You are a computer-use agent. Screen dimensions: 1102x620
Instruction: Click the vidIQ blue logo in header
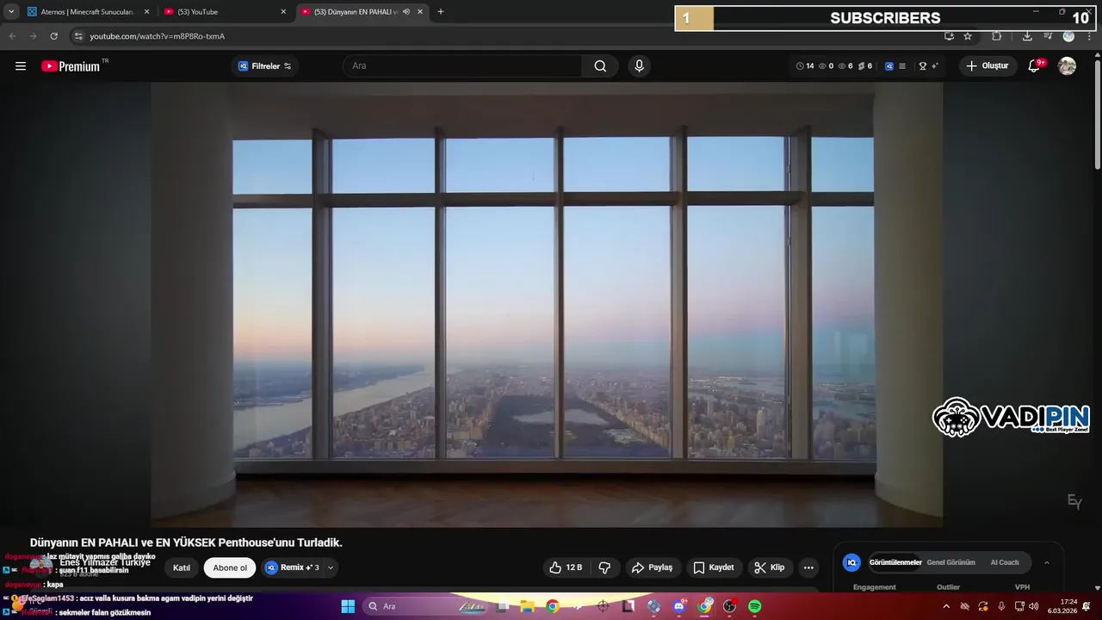coord(889,66)
